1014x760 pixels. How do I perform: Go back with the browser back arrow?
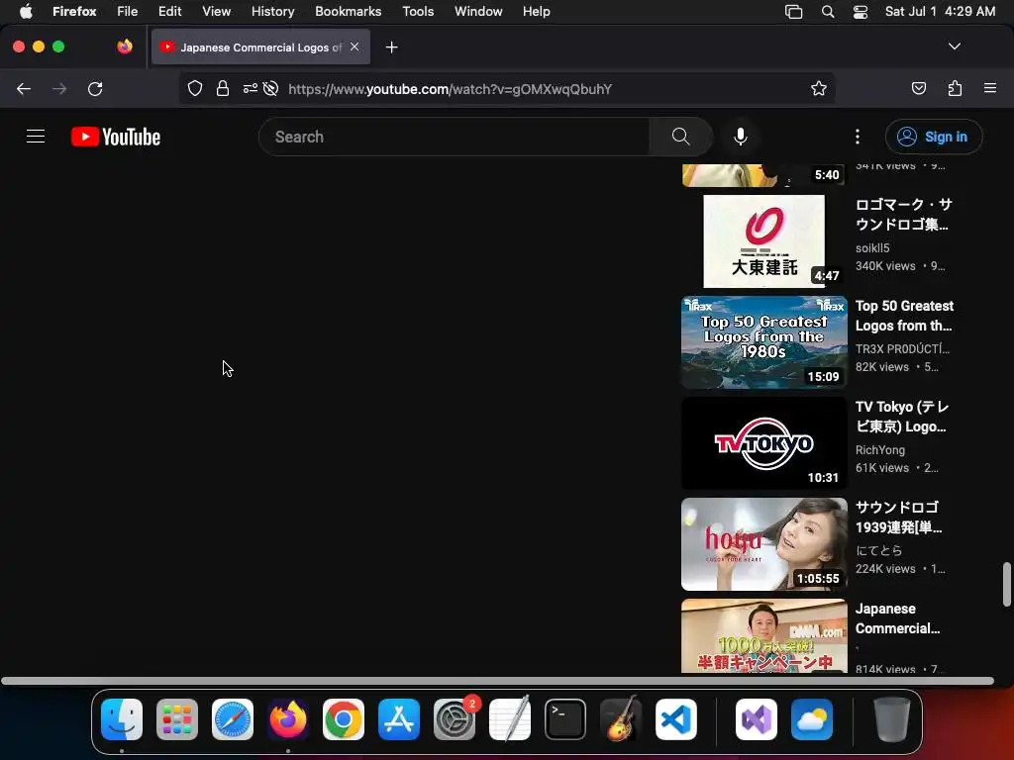[x=24, y=88]
